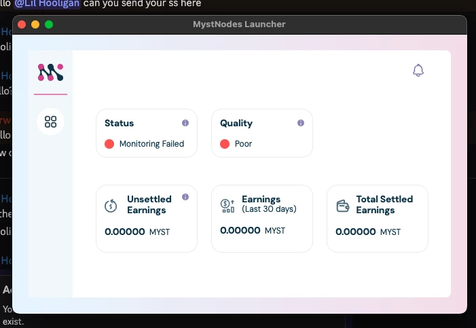Screen dimensions: 476x328
Task: Click the "Total Settled Earnings" heading
Action: [384, 204]
